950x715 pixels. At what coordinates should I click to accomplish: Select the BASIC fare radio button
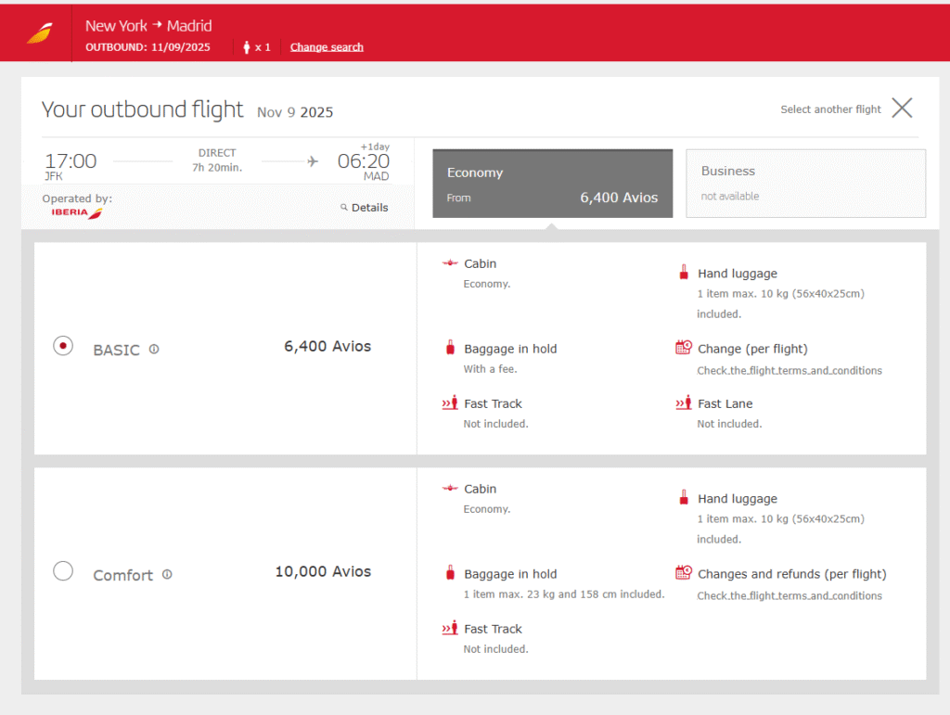point(63,346)
